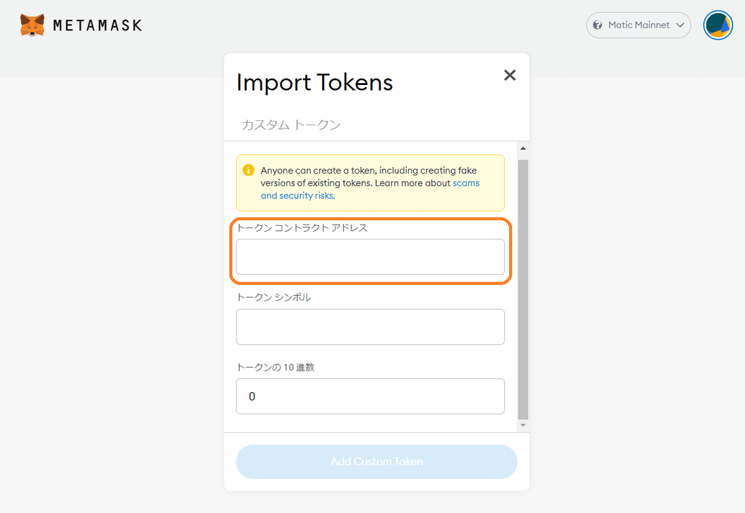Click the gray scrollbar thumb in dialog
745x513 pixels.
[x=523, y=288]
